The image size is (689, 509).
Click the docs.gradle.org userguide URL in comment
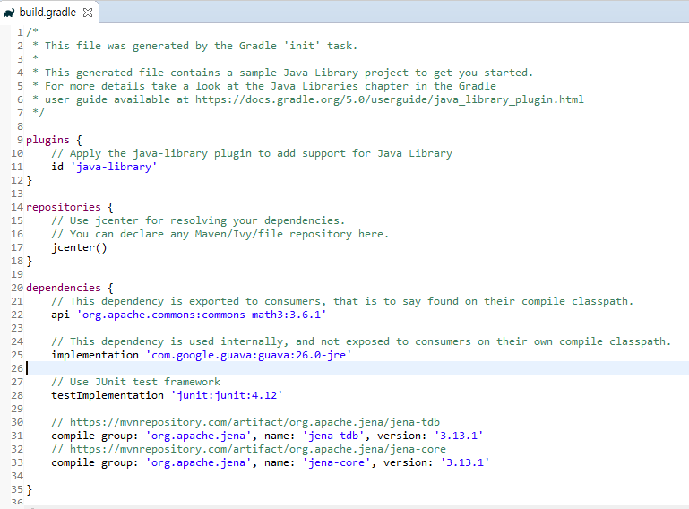point(390,99)
